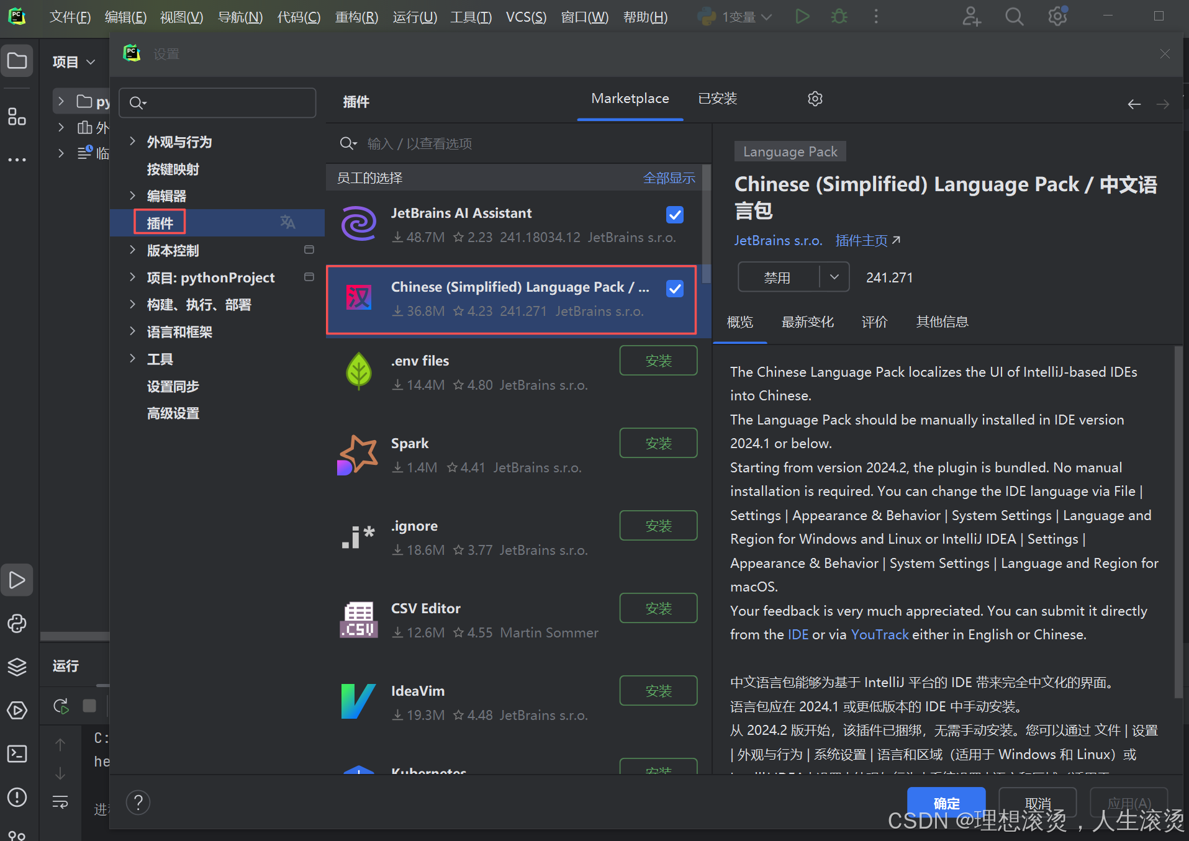Open the Terminal tool window icon

click(17, 753)
